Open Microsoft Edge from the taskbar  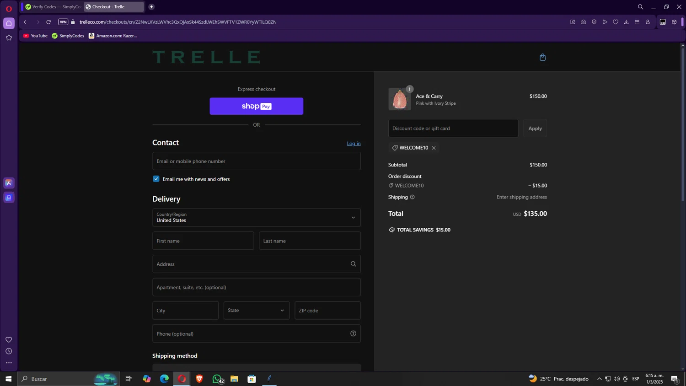tap(164, 379)
